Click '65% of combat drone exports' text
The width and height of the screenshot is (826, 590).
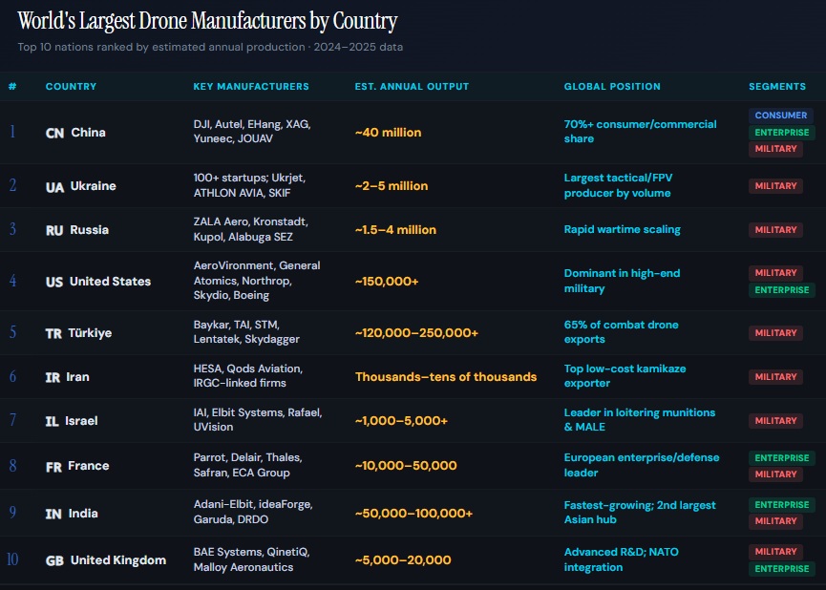[x=621, y=332]
